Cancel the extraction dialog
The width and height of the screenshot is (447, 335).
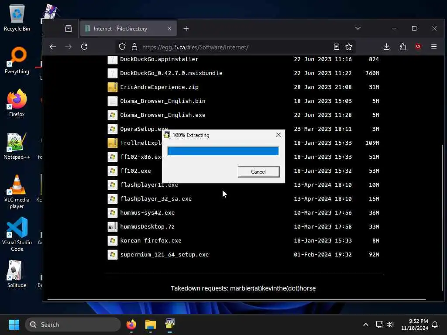point(258,172)
